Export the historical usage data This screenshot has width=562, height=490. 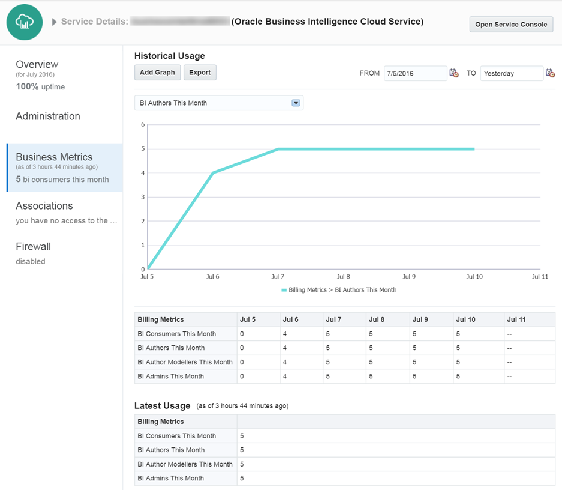pos(200,73)
